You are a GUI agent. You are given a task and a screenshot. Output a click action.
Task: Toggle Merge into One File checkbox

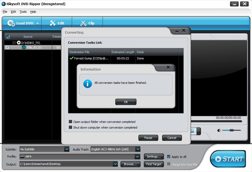169,164
